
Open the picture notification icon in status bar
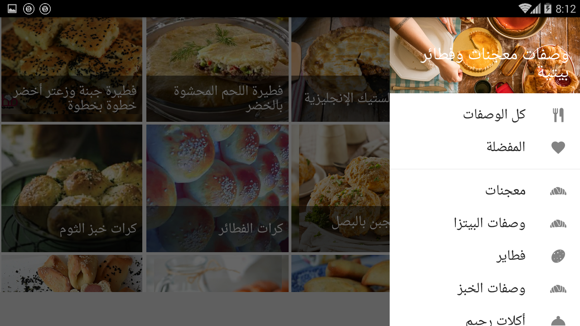click(x=12, y=9)
